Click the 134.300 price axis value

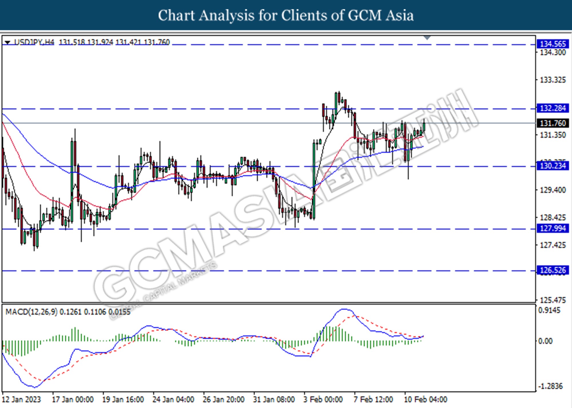[x=553, y=52]
